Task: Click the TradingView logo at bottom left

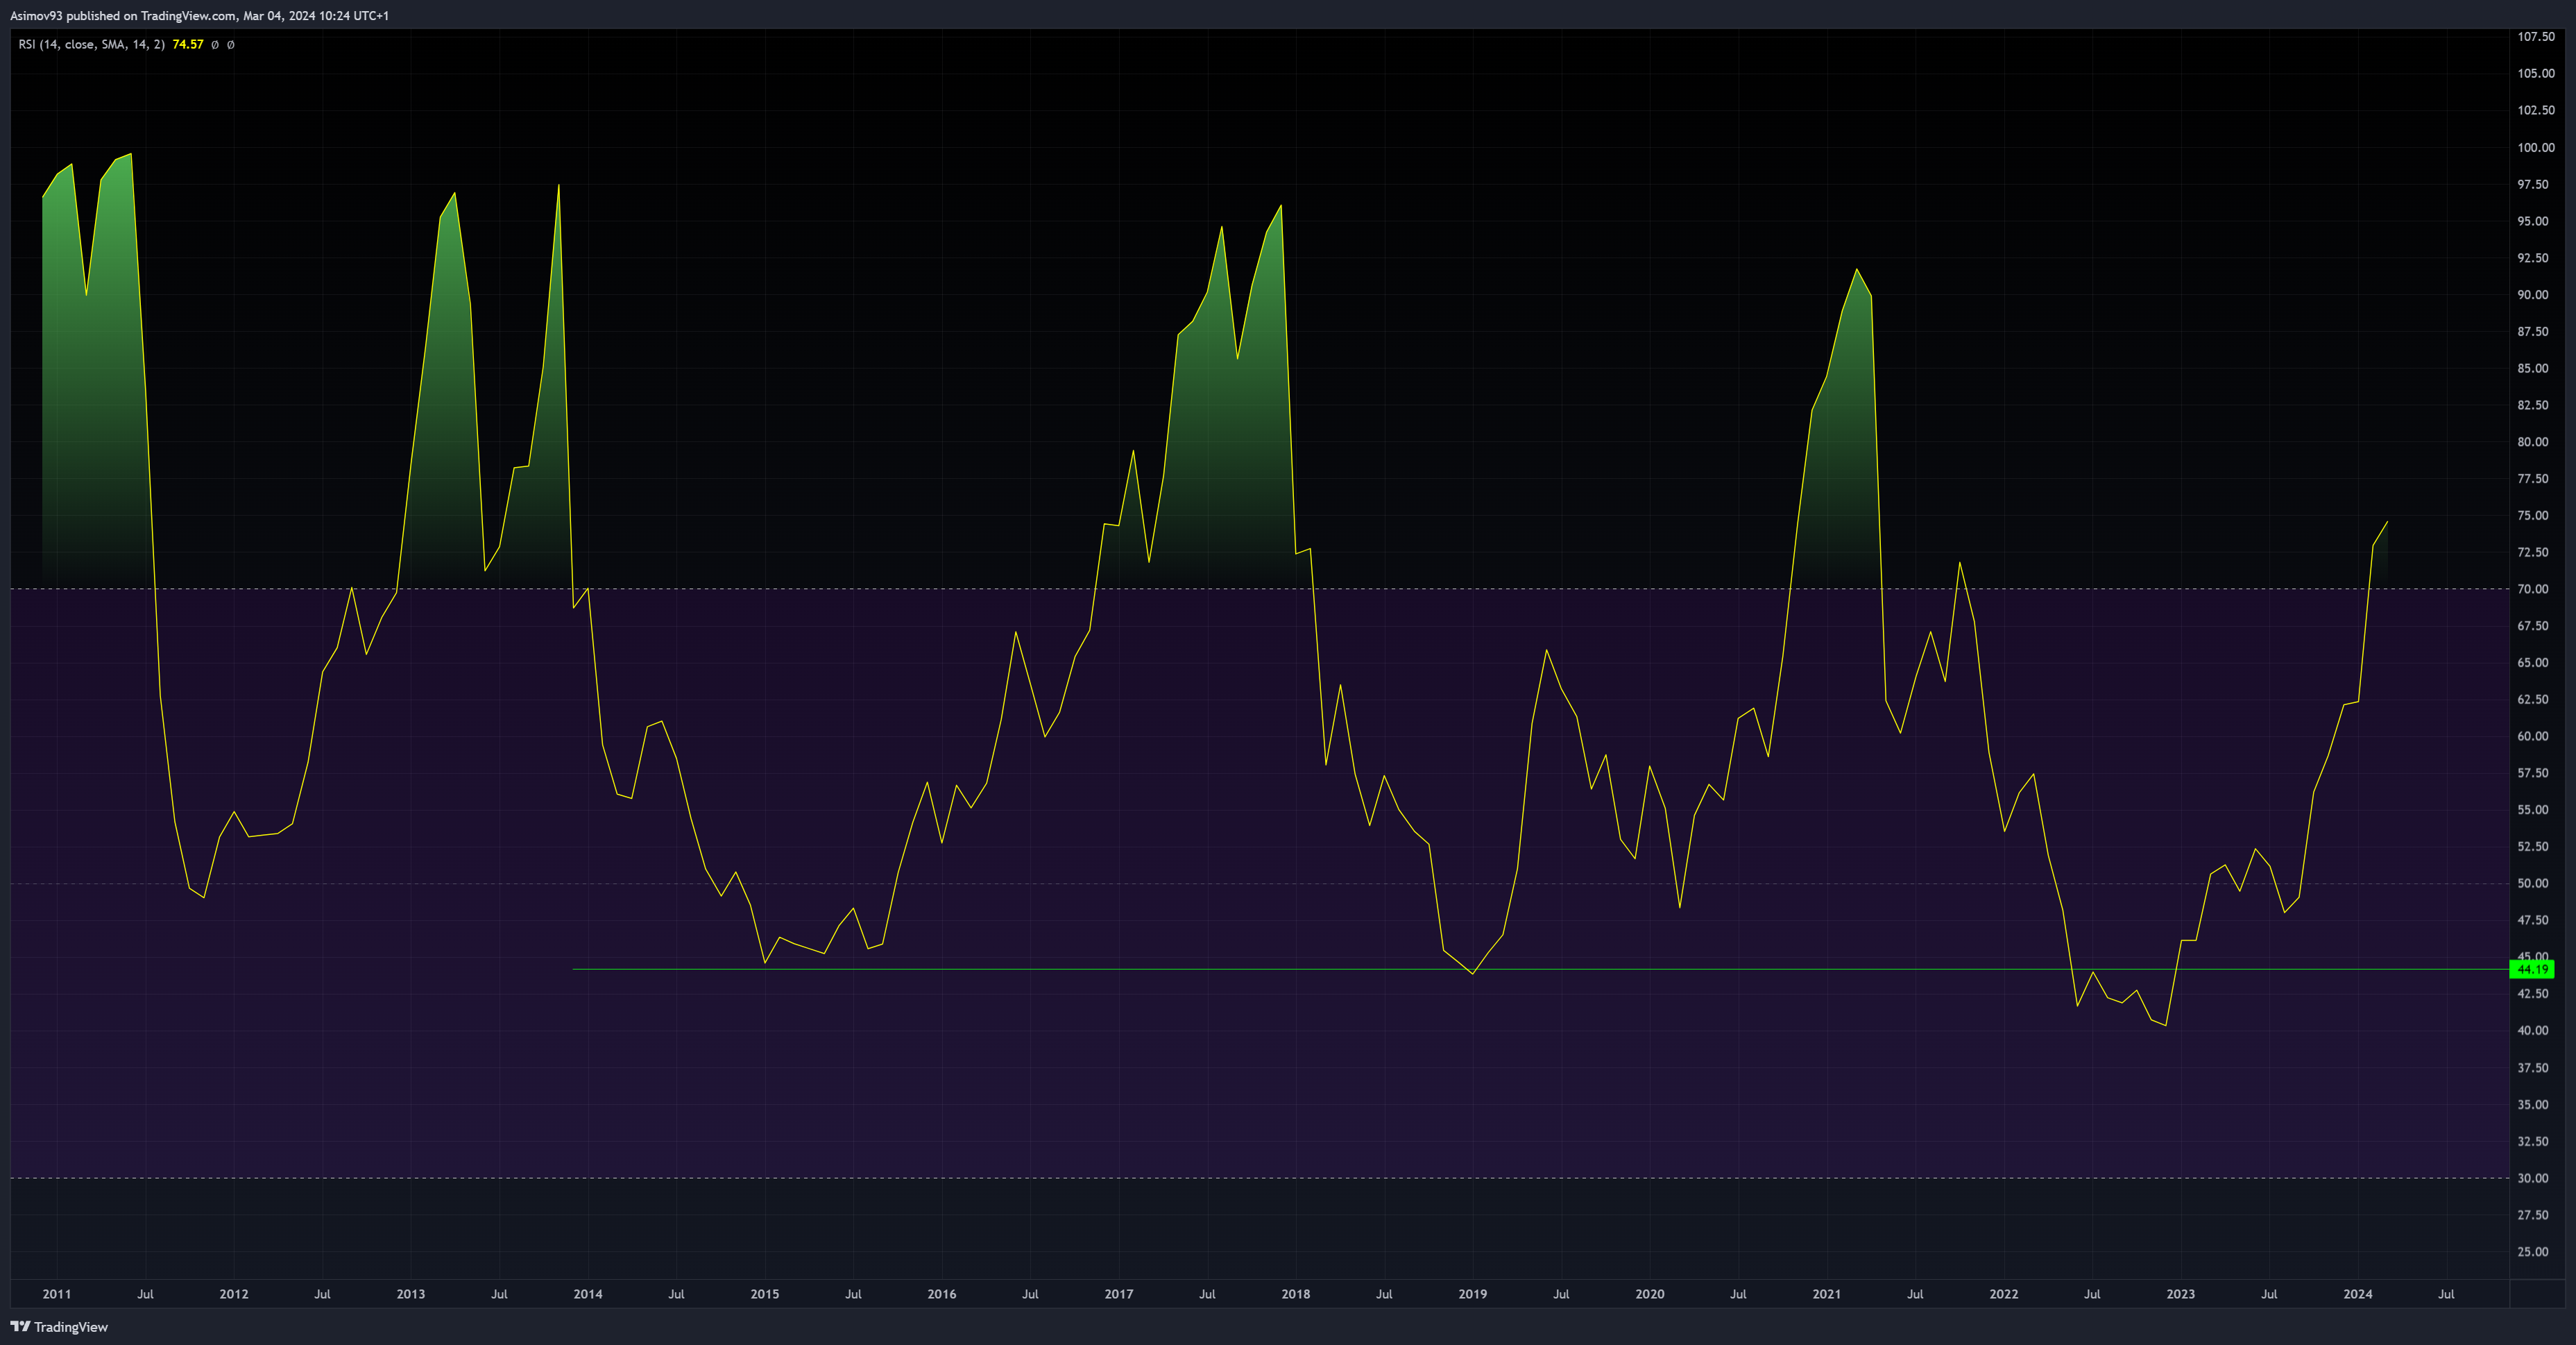Action: (x=59, y=1326)
